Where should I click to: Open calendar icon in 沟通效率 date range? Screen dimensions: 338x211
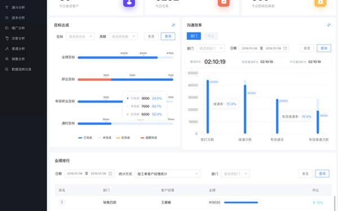pos(285,48)
